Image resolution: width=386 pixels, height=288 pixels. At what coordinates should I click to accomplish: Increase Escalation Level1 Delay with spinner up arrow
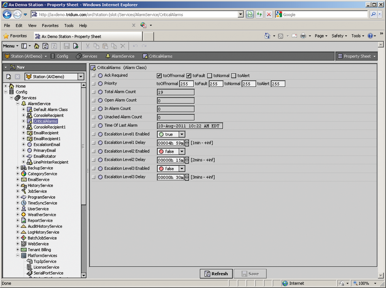(x=187, y=141)
